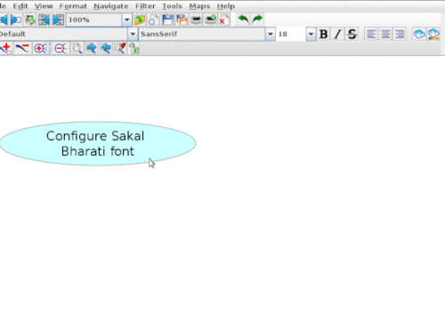
Task: Click the font size field showing 18
Action: click(x=291, y=34)
